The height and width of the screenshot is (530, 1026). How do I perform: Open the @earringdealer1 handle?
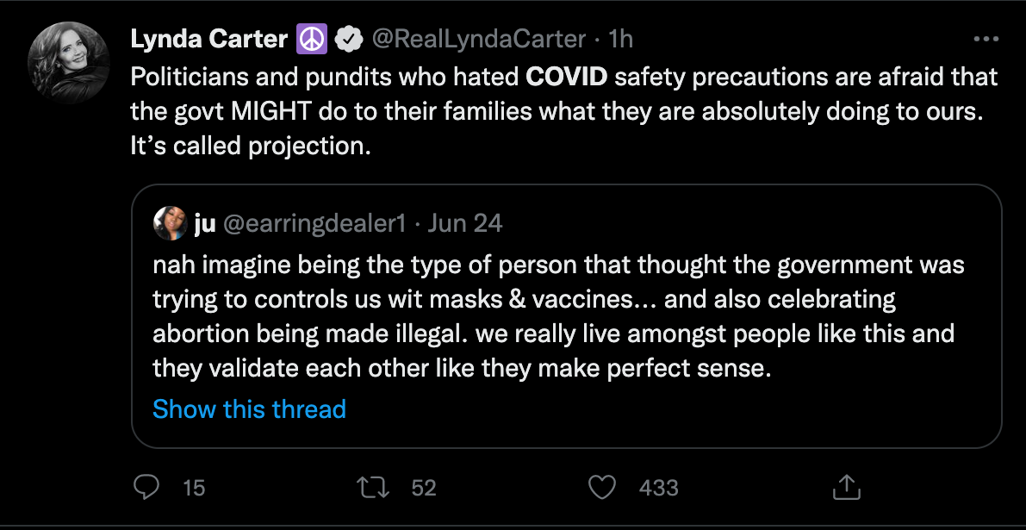click(x=314, y=224)
